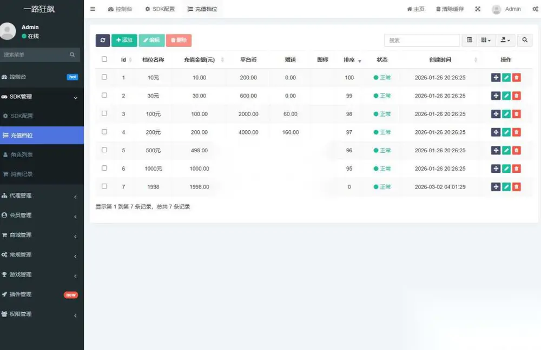Screen dimensions: 541x350
Task: Click the delete trash icon for row 30元
Action: (517, 96)
